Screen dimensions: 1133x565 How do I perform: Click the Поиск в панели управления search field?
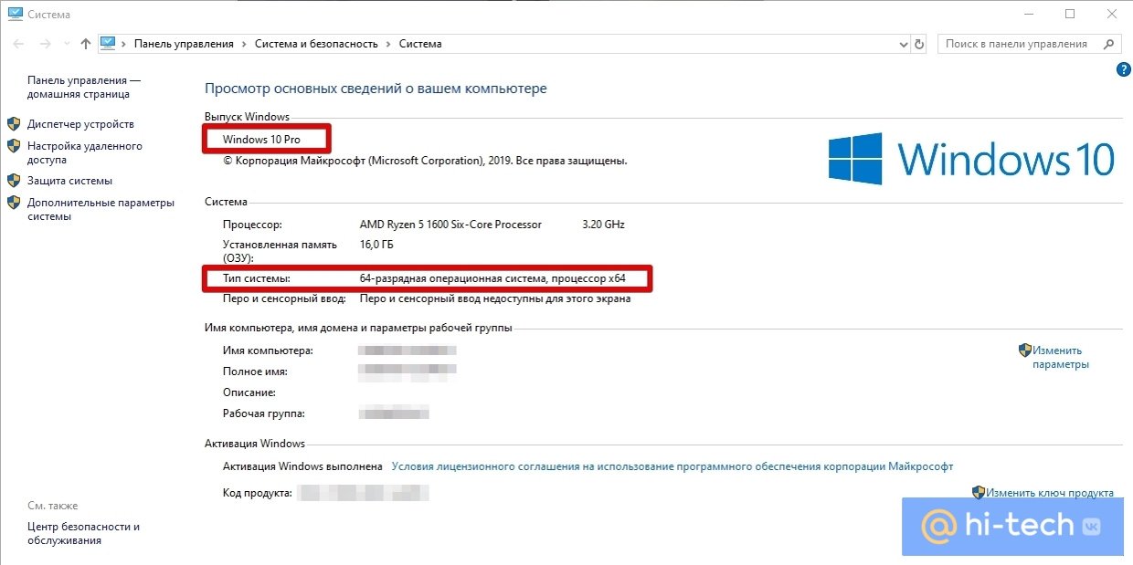[1016, 44]
